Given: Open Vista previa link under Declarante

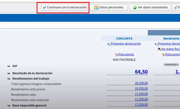Looking at the screenshot, I should click(172, 54).
